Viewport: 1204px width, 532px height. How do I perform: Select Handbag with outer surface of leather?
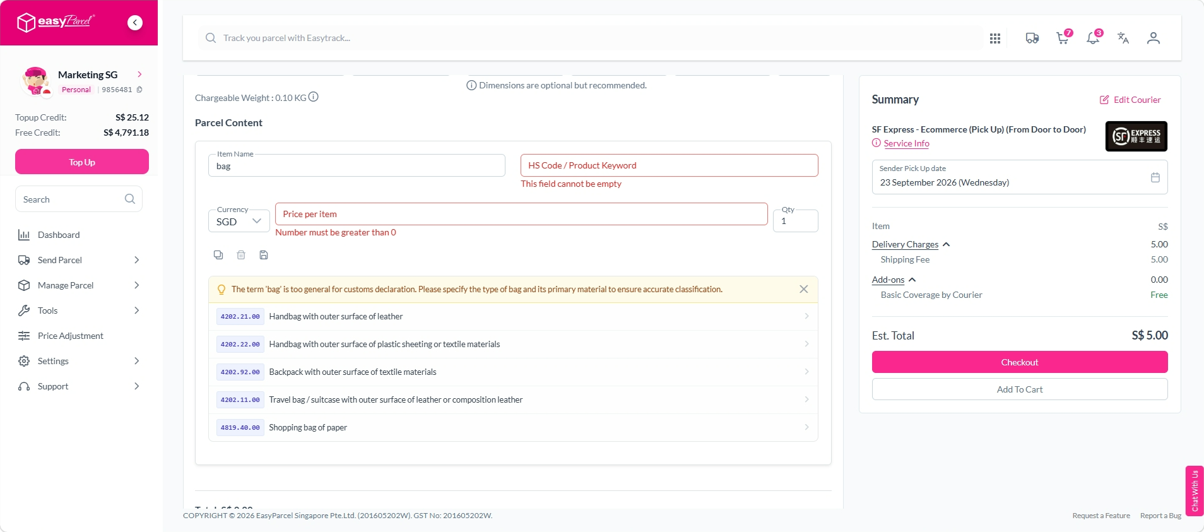(513, 317)
